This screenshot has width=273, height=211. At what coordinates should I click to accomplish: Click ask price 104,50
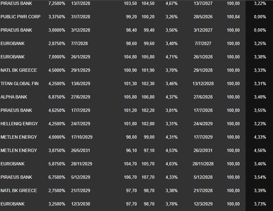[148, 3]
